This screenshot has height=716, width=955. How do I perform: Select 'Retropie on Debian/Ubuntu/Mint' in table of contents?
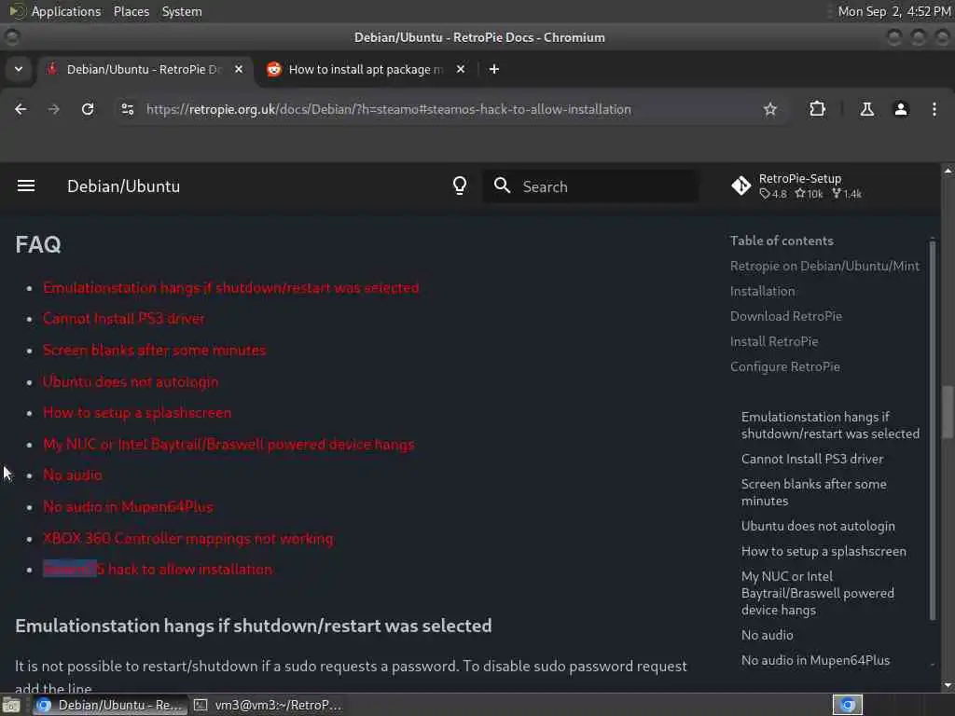coord(824,266)
